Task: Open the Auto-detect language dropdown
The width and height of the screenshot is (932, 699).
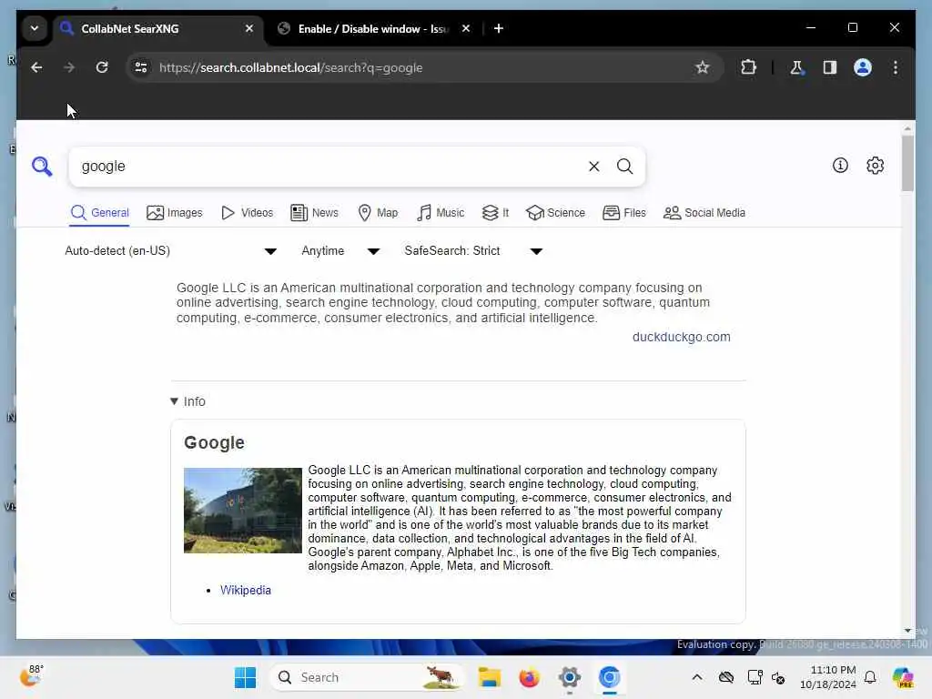Action: [x=170, y=251]
